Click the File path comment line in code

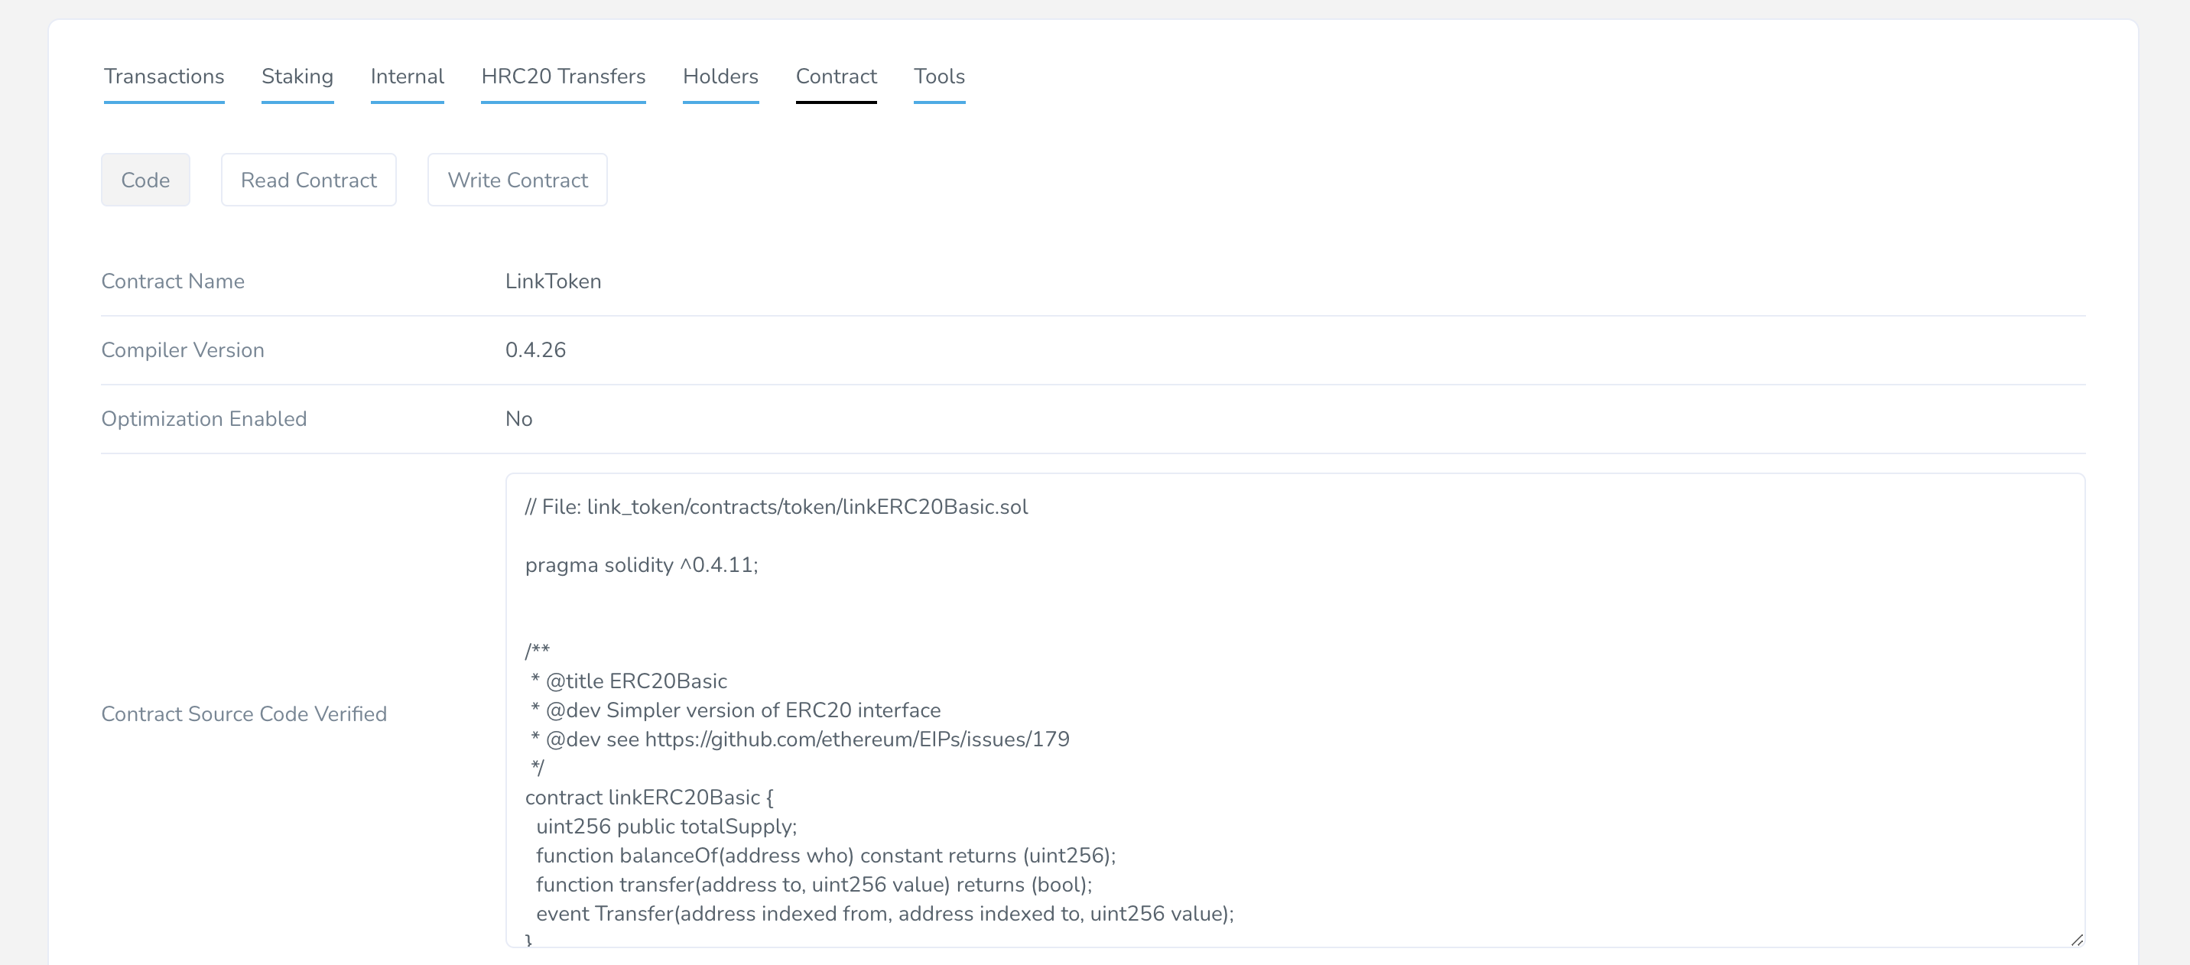[x=775, y=508]
